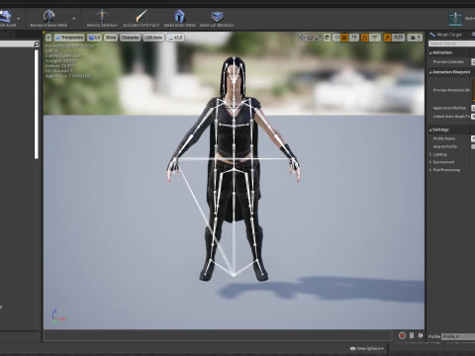Click the Make Static Mesh icon
475x356 pixels.
pyautogui.click(x=179, y=16)
